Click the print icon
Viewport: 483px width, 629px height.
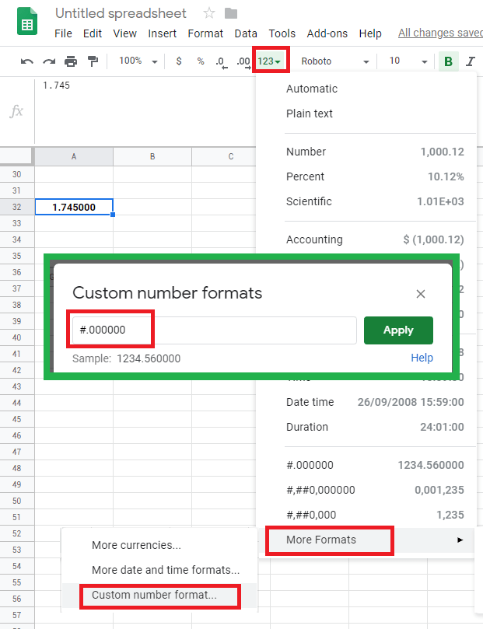tap(71, 61)
